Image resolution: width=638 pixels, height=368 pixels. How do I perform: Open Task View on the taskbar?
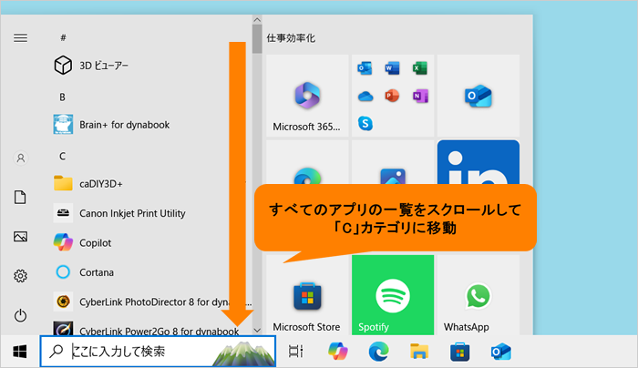tap(296, 352)
